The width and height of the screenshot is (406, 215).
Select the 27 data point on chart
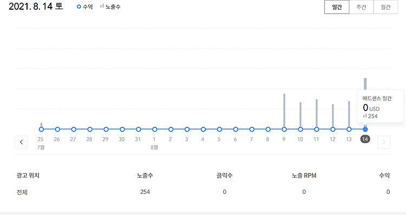pyautogui.click(x=74, y=129)
